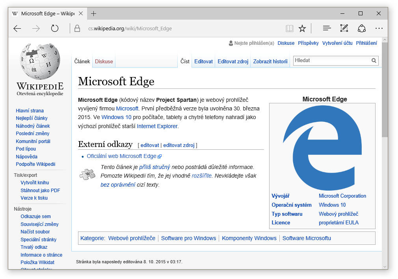The height and width of the screenshot is (279, 398).
Task: Click the padlock site security icon
Action: [x=77, y=28]
